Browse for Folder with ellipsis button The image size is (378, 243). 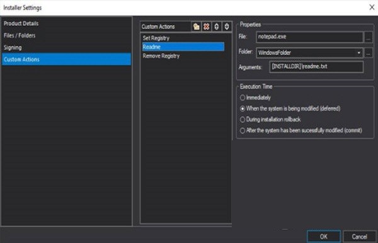tap(368, 53)
